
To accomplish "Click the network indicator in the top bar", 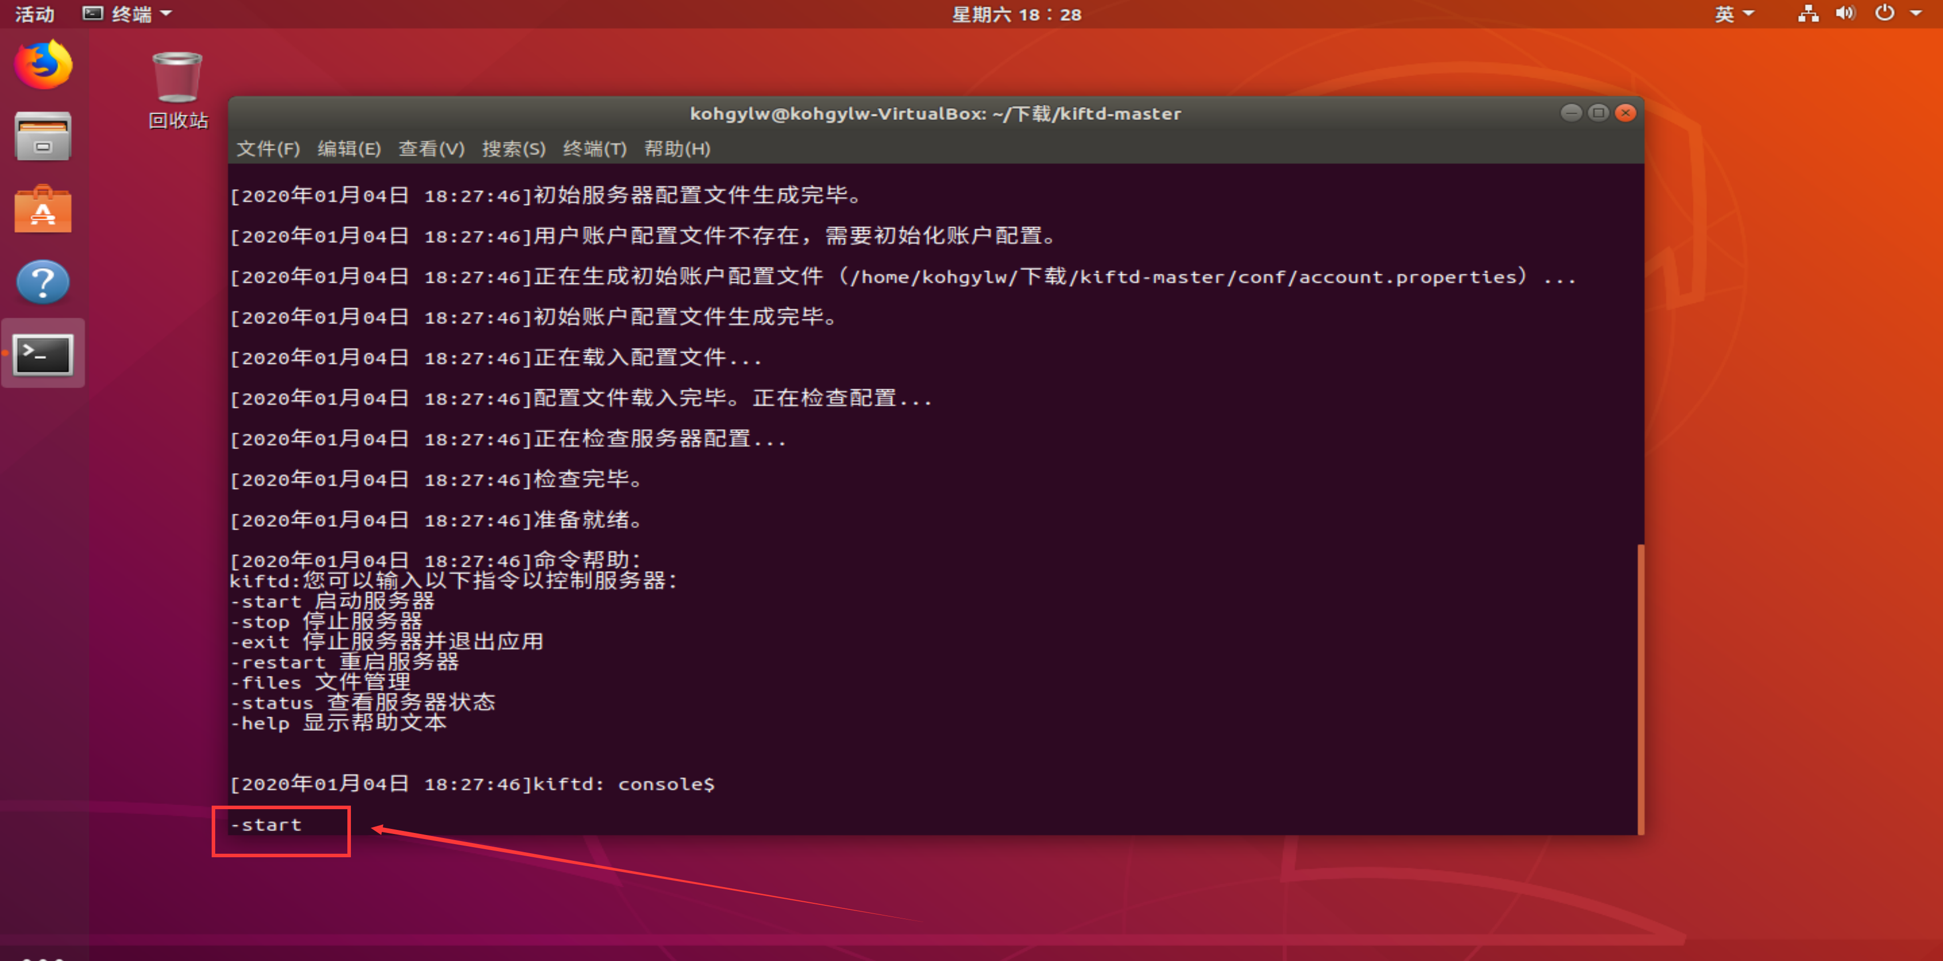I will coord(1808,13).
